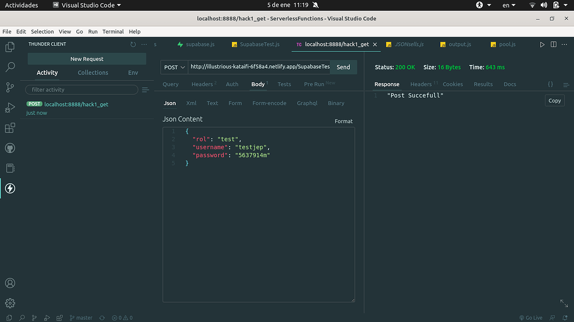This screenshot has width=574, height=322.
Task: Open the activity filter options menu
Action: (145, 90)
